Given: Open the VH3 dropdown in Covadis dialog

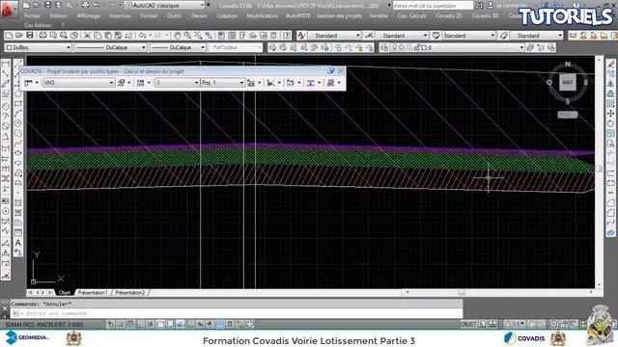Looking at the screenshot, I should (x=78, y=83).
